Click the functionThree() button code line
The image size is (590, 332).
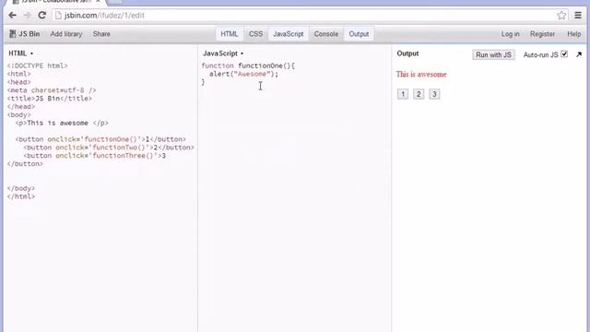pos(94,156)
